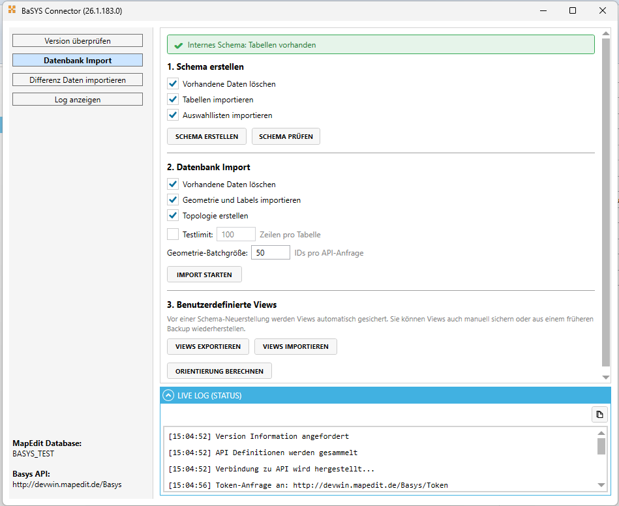Minimize the BaSYS Connector window
Screen dimensions: 619x506
tap(543, 10)
